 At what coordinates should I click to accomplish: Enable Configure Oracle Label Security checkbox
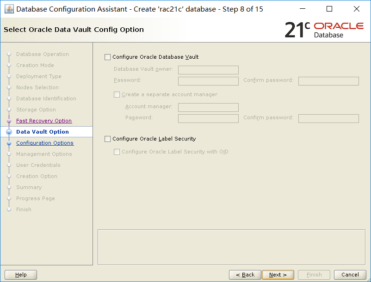point(107,139)
